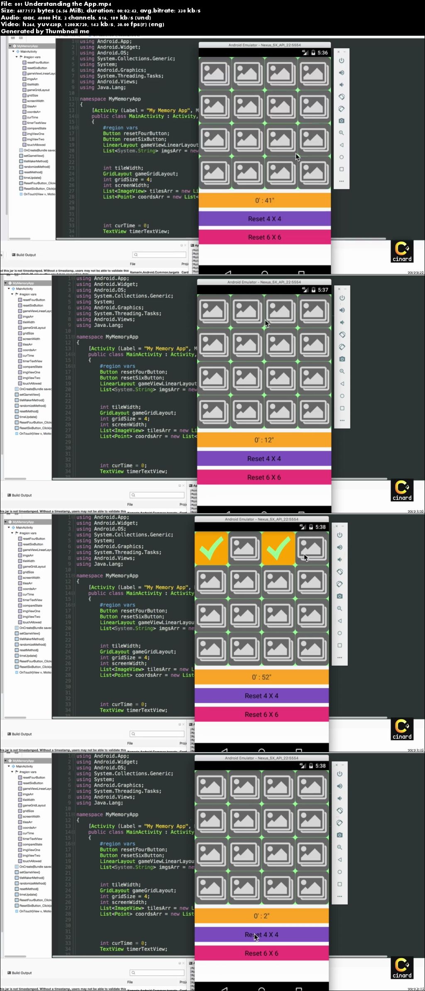
Task: Collapse MainActivity tree node in 0':2" frame
Action: 9,766
